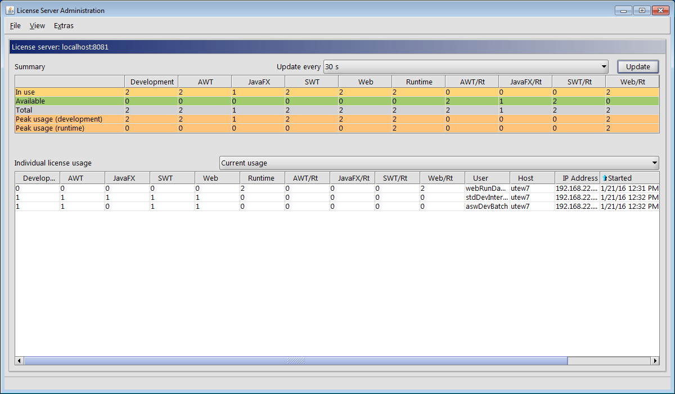Click the sort arrow on Started column

[x=605, y=178]
